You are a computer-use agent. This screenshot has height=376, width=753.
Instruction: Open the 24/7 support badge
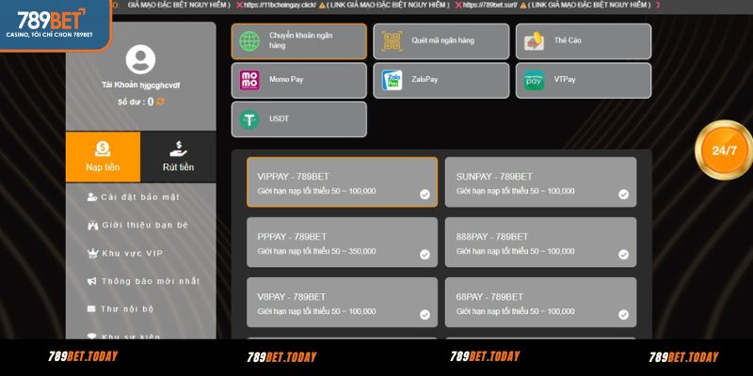click(x=724, y=150)
